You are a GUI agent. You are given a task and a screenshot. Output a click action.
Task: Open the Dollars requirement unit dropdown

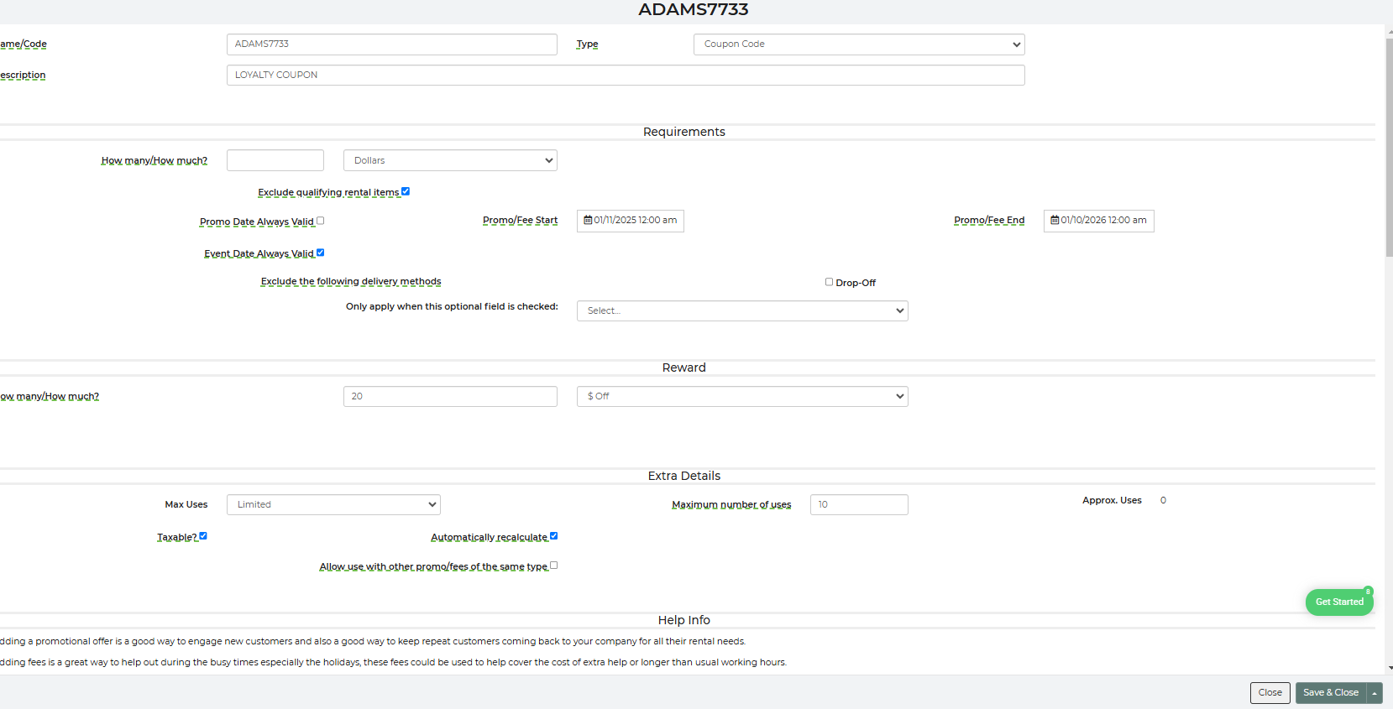[450, 160]
